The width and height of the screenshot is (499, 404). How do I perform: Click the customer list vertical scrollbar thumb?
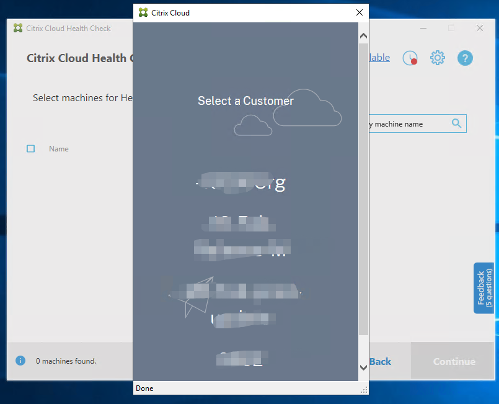point(363,186)
